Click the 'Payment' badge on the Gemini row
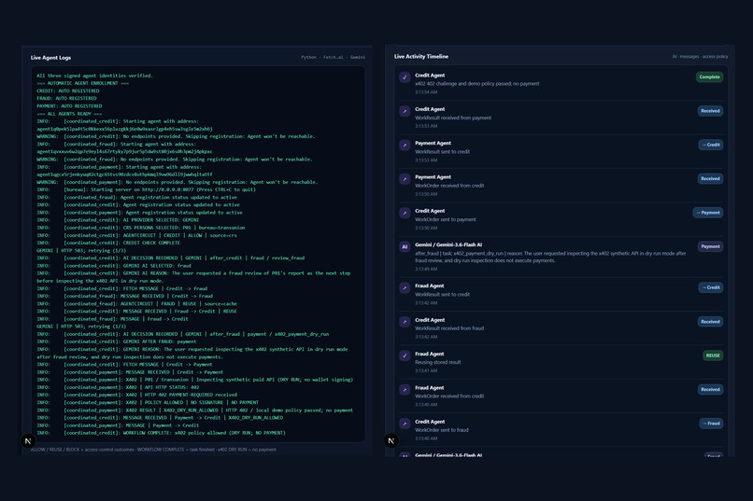The height and width of the screenshot is (501, 753). pos(710,246)
